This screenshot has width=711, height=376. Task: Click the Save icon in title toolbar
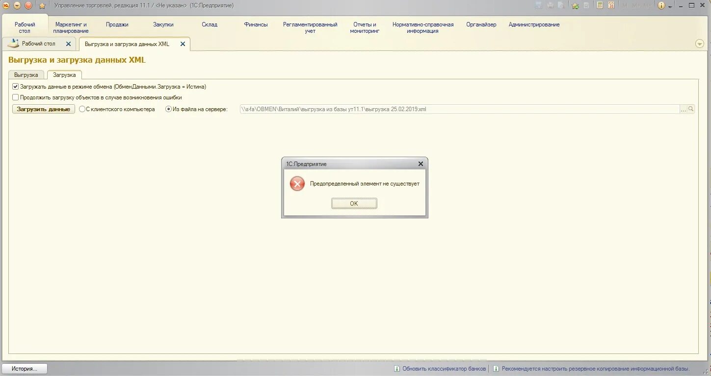pos(539,5)
